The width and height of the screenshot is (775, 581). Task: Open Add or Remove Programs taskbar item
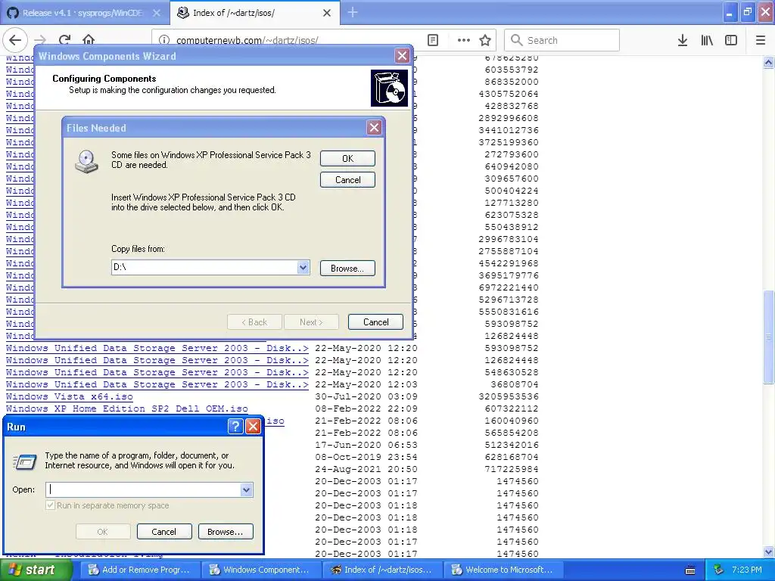[x=140, y=570]
